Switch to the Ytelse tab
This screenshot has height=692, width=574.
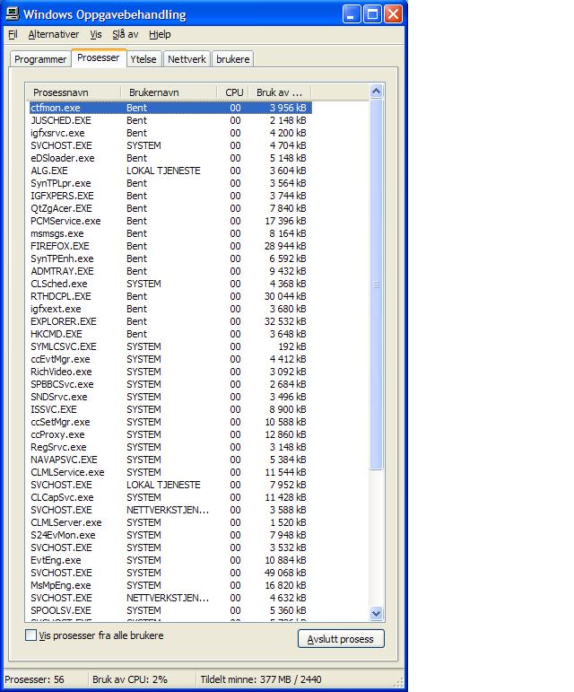143,59
